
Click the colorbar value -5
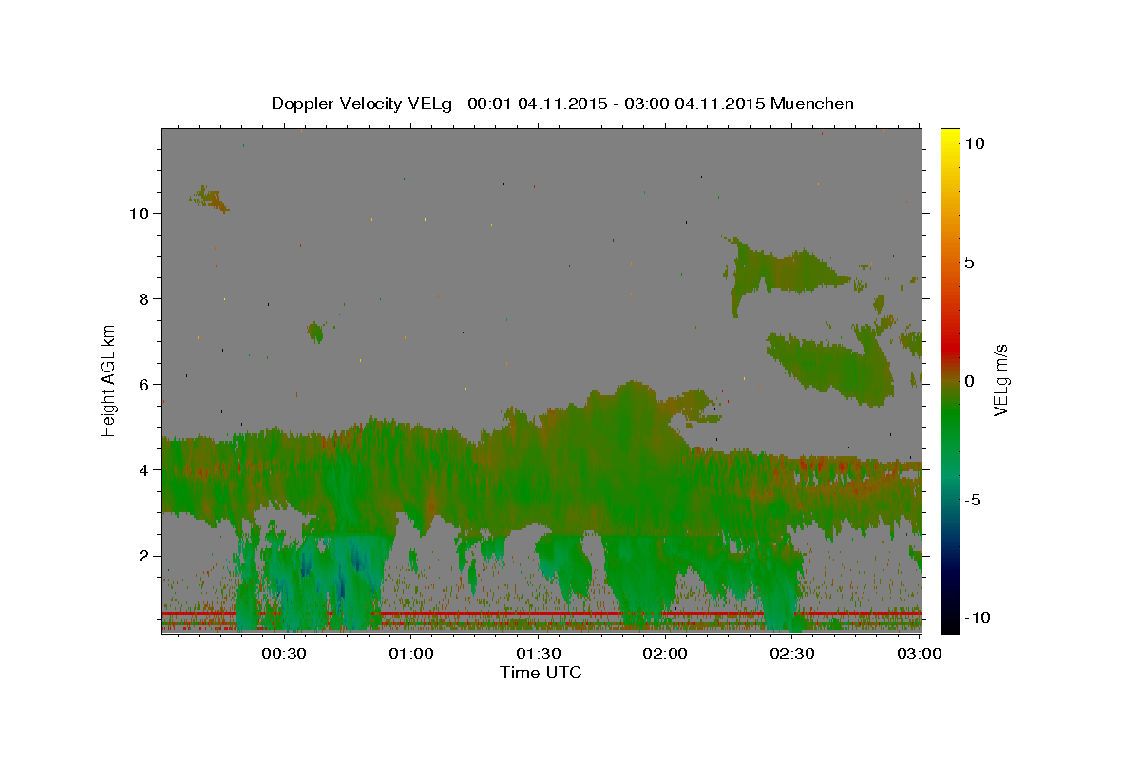[973, 499]
